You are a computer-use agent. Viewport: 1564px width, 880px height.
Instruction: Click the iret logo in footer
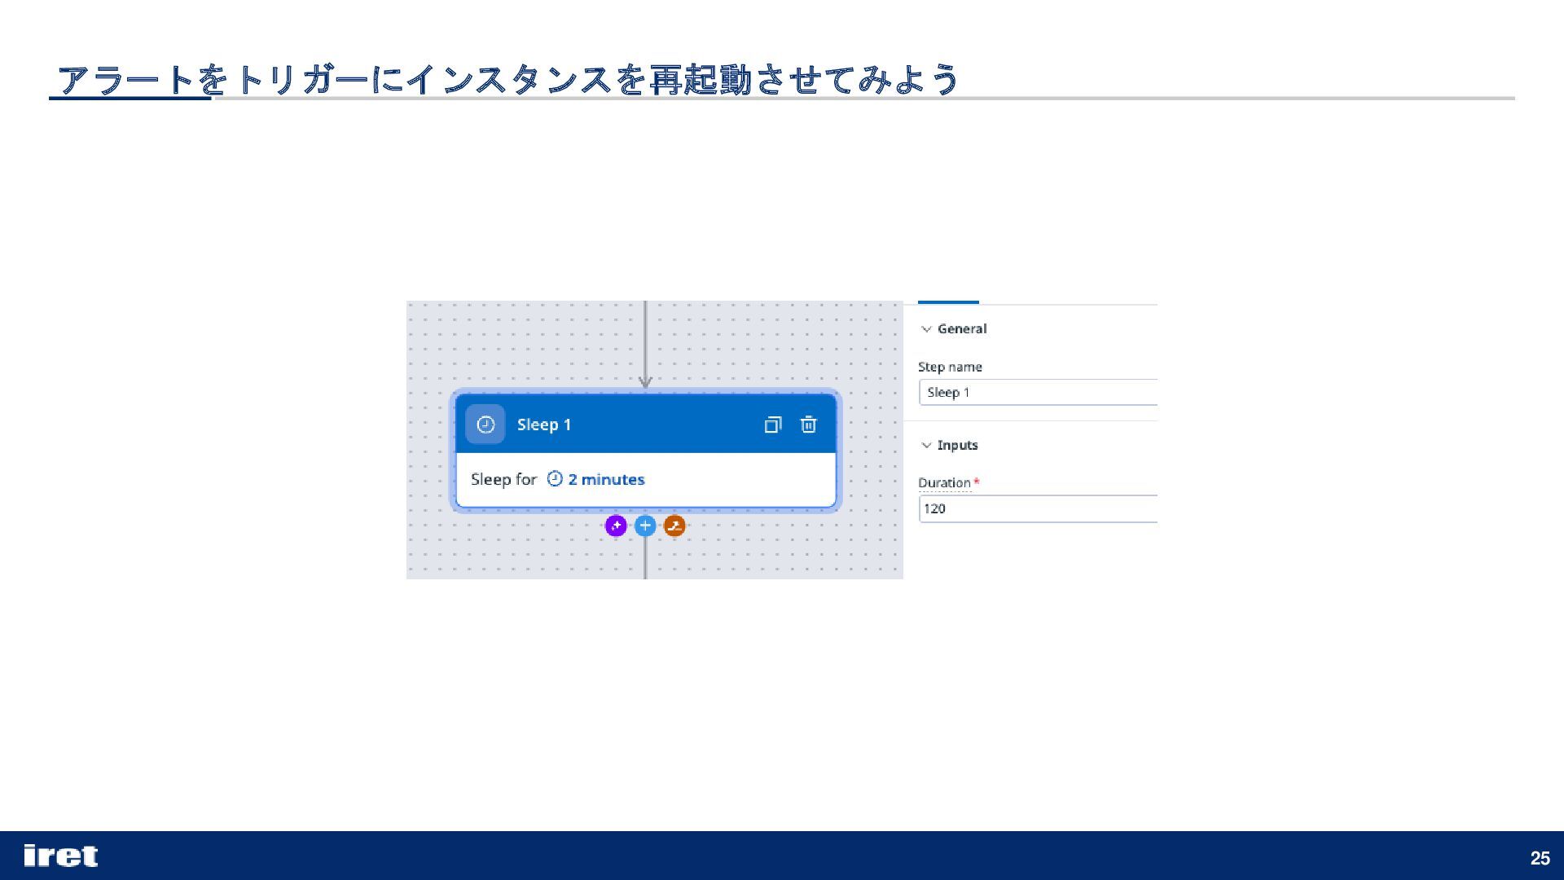[61, 856]
